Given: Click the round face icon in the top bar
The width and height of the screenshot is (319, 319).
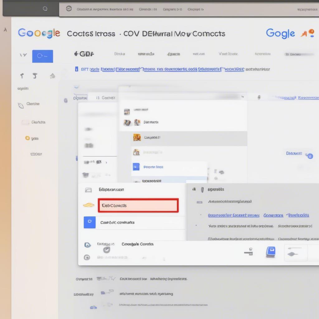Looking at the screenshot, I should pos(69,9).
